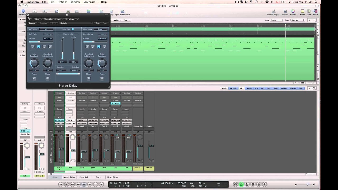Click the Bounce toolbar icon
This screenshot has height=190, width=338.
click(285, 12)
